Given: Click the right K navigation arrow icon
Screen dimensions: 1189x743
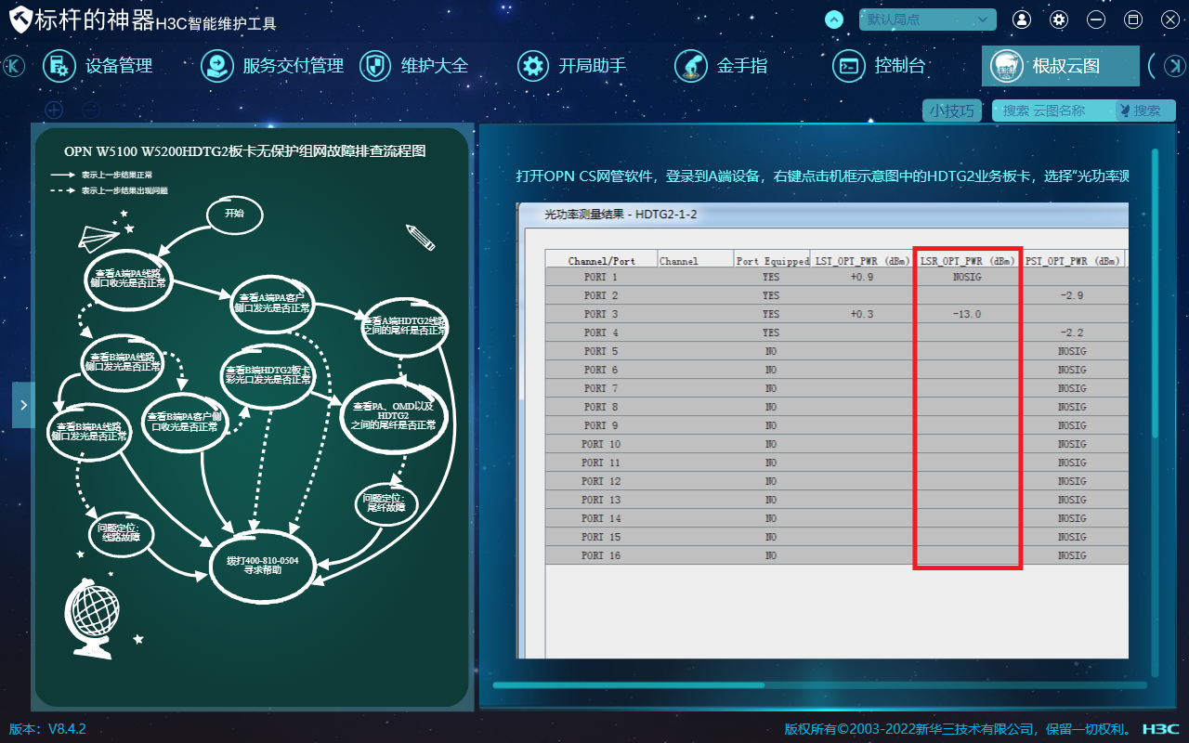Looking at the screenshot, I should [x=1174, y=66].
